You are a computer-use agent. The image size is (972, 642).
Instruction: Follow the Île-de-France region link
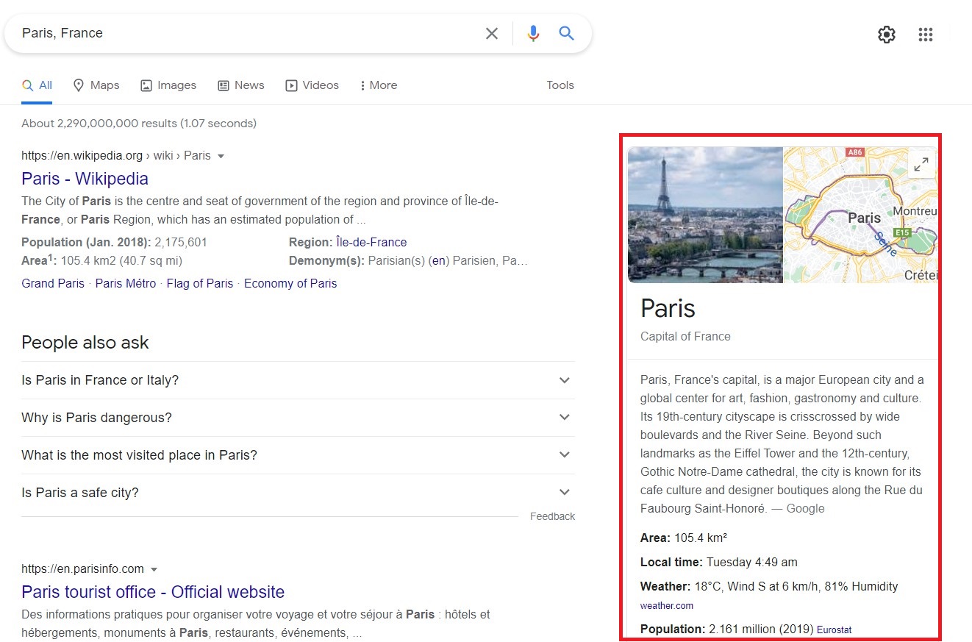coord(371,242)
